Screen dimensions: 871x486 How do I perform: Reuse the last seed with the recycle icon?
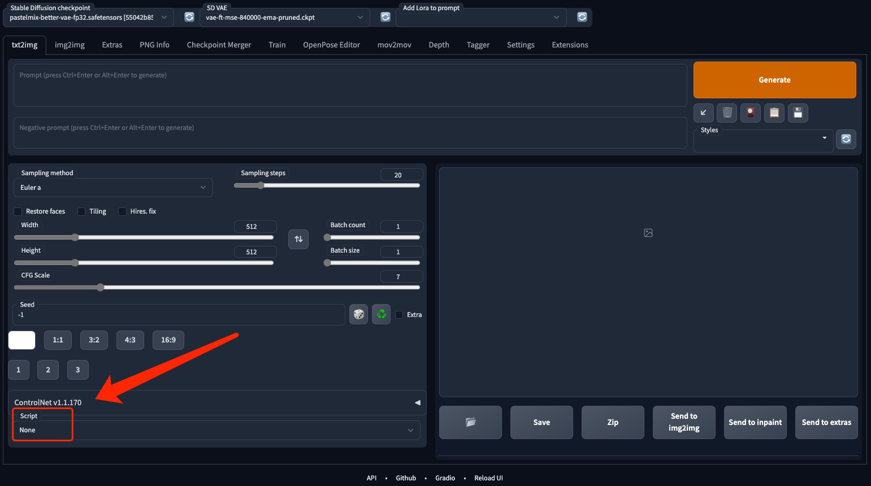click(382, 314)
